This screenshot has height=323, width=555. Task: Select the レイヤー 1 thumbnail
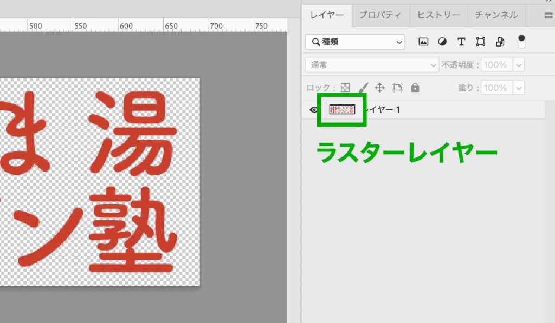coord(342,109)
